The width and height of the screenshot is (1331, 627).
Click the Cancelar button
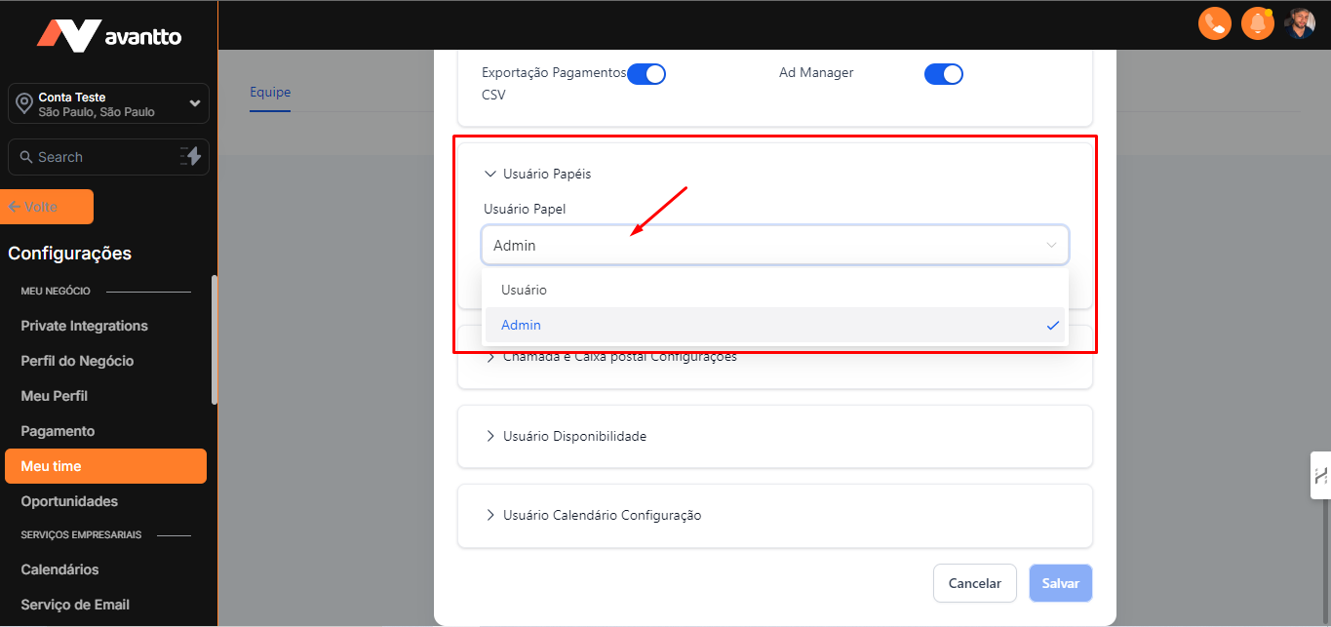point(974,583)
